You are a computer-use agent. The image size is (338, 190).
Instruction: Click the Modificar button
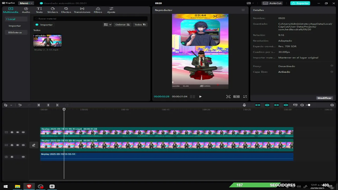pyautogui.click(x=325, y=98)
